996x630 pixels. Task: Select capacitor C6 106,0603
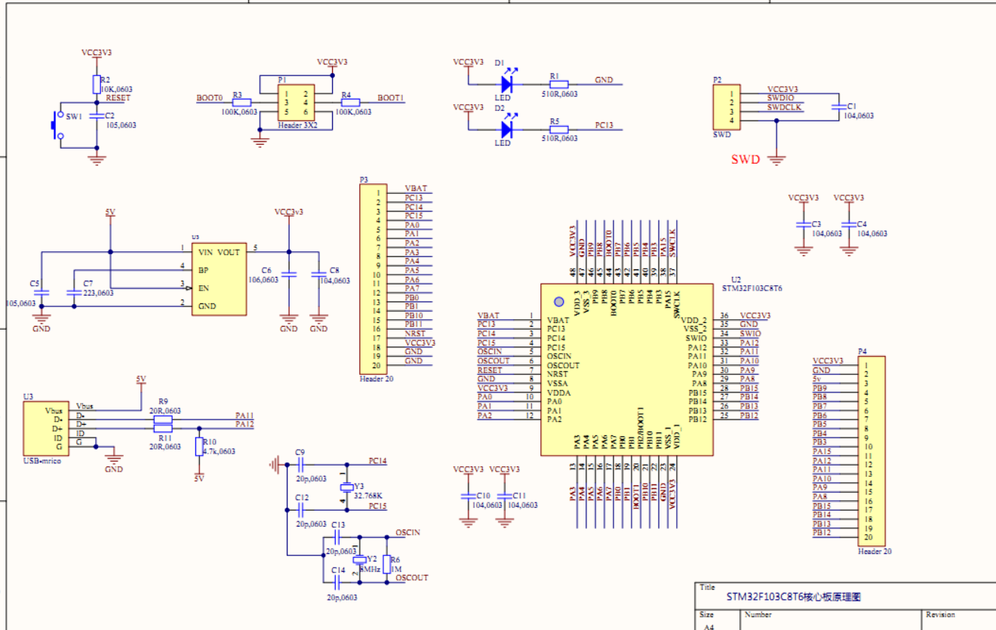tap(288, 275)
